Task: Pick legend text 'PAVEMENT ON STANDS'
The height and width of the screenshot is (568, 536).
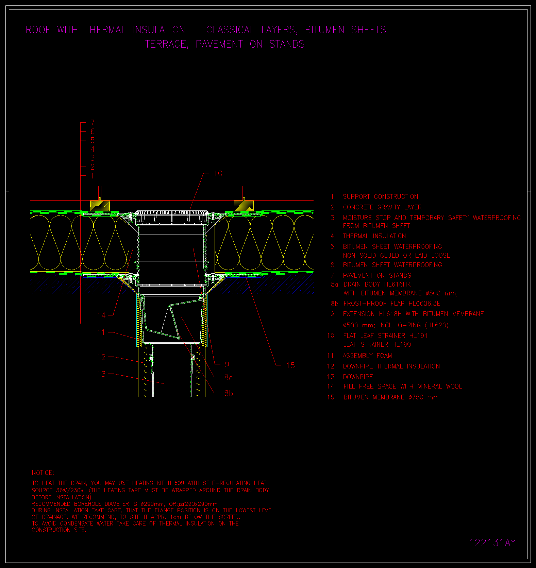Action: coord(377,276)
